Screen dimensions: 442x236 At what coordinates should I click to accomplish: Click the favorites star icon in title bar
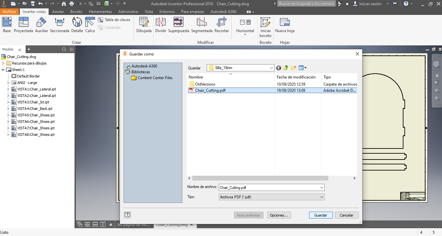point(347,4)
